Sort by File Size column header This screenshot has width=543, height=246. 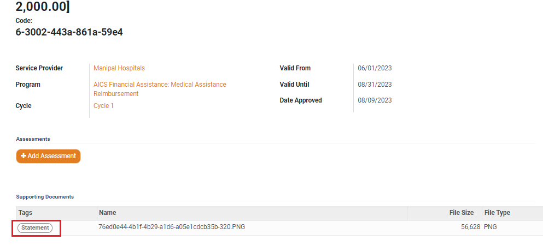pos(462,213)
